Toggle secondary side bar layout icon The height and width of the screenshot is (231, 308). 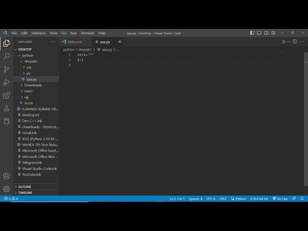266,33
